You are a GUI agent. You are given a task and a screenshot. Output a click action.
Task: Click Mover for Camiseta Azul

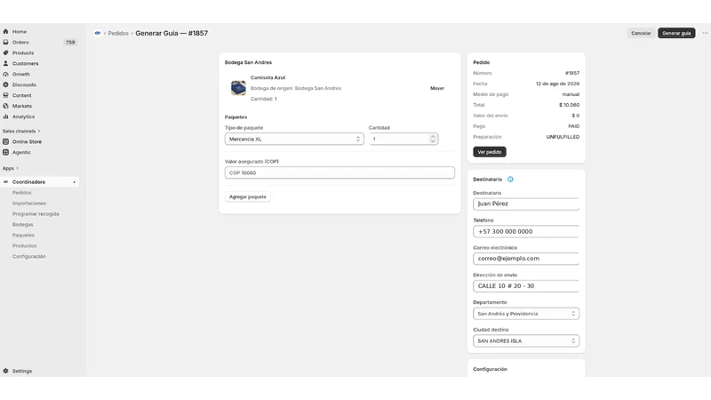(x=437, y=88)
